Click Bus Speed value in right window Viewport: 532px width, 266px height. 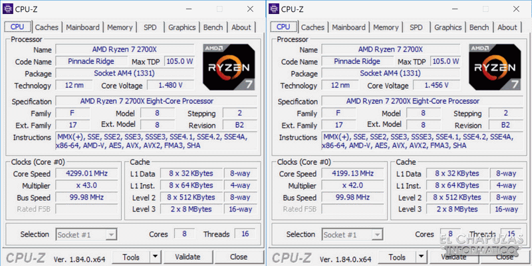(352, 197)
